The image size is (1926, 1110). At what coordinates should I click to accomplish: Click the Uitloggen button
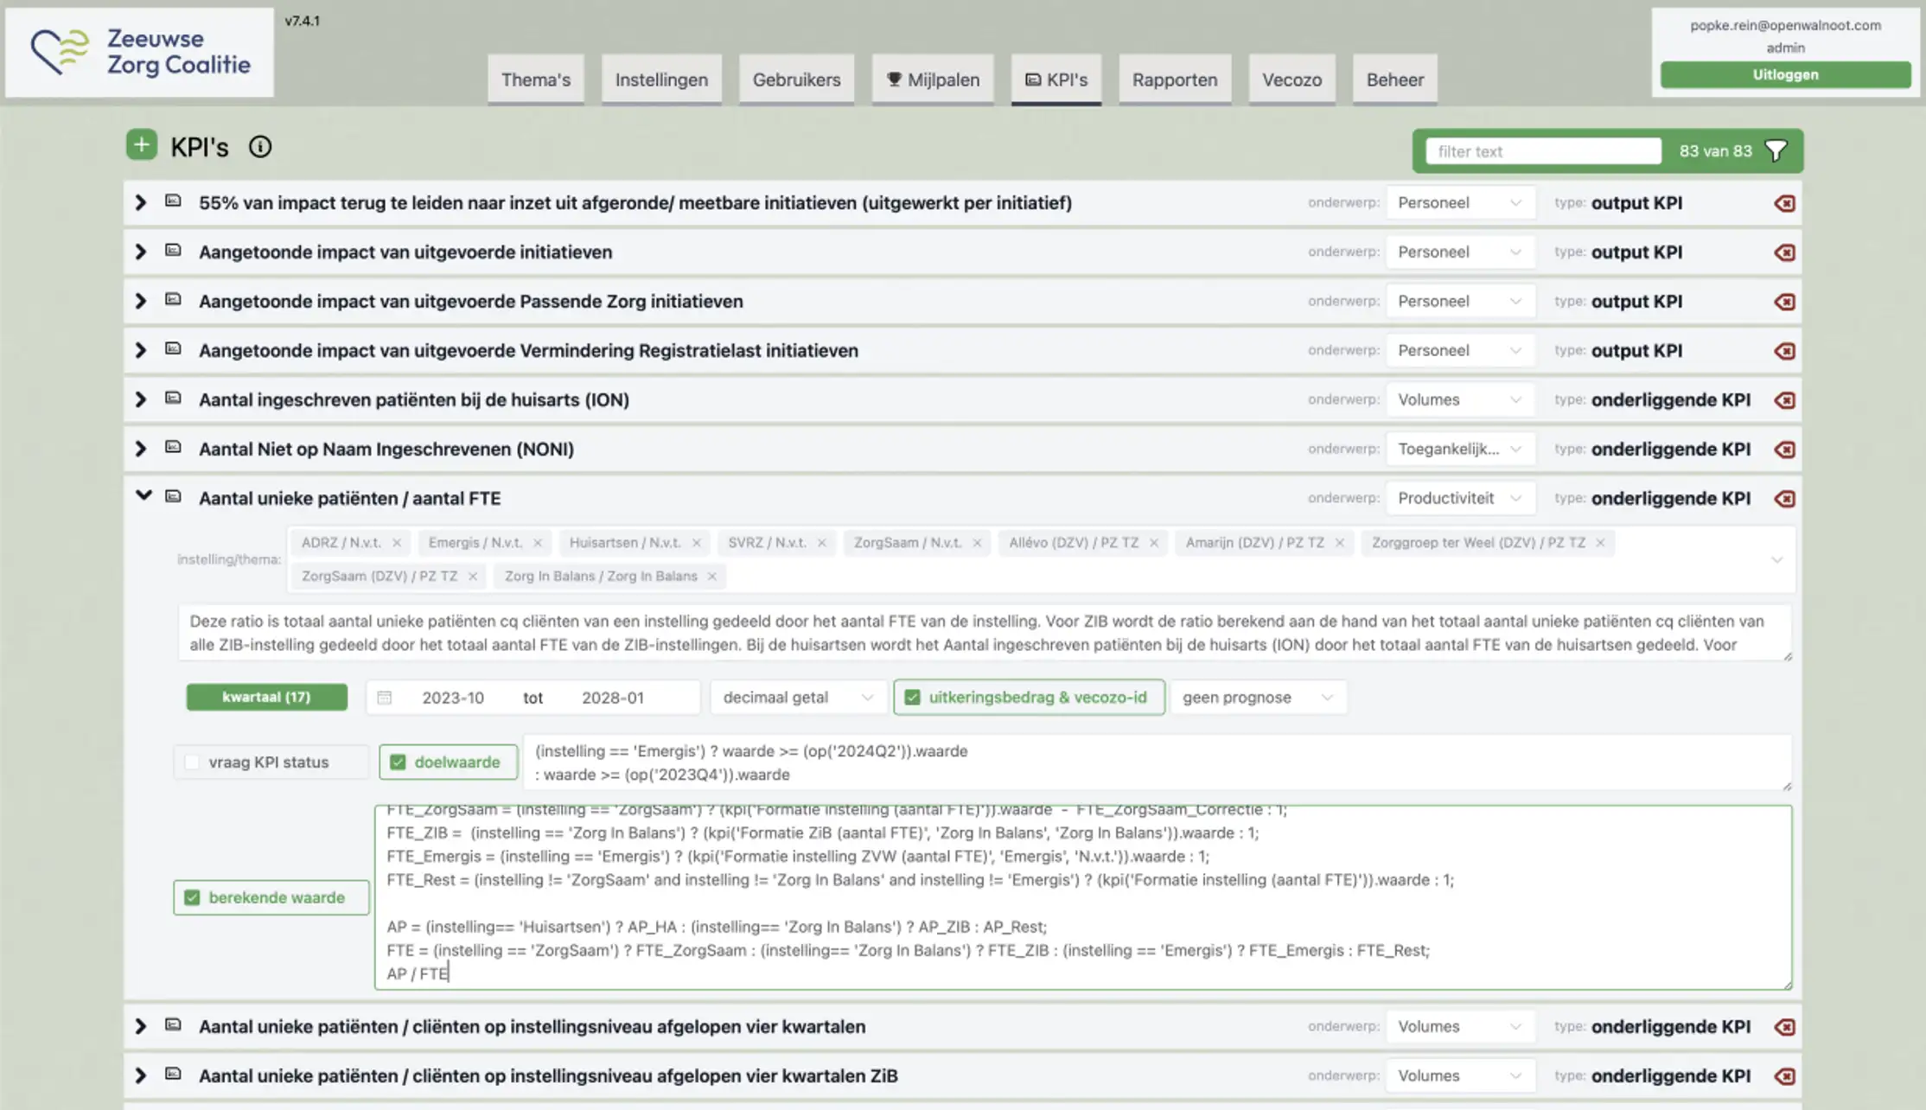click(1784, 74)
